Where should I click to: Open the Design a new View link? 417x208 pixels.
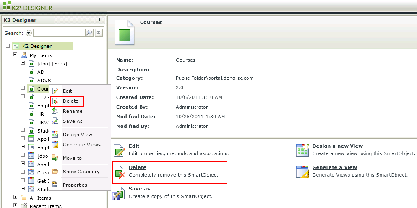tap(337, 146)
